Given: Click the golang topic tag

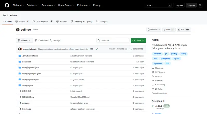Looking at the screenshot, I should tap(174, 54).
